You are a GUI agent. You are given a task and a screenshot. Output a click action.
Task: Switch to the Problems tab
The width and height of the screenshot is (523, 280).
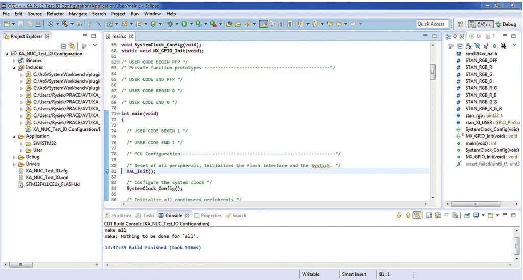118,215
